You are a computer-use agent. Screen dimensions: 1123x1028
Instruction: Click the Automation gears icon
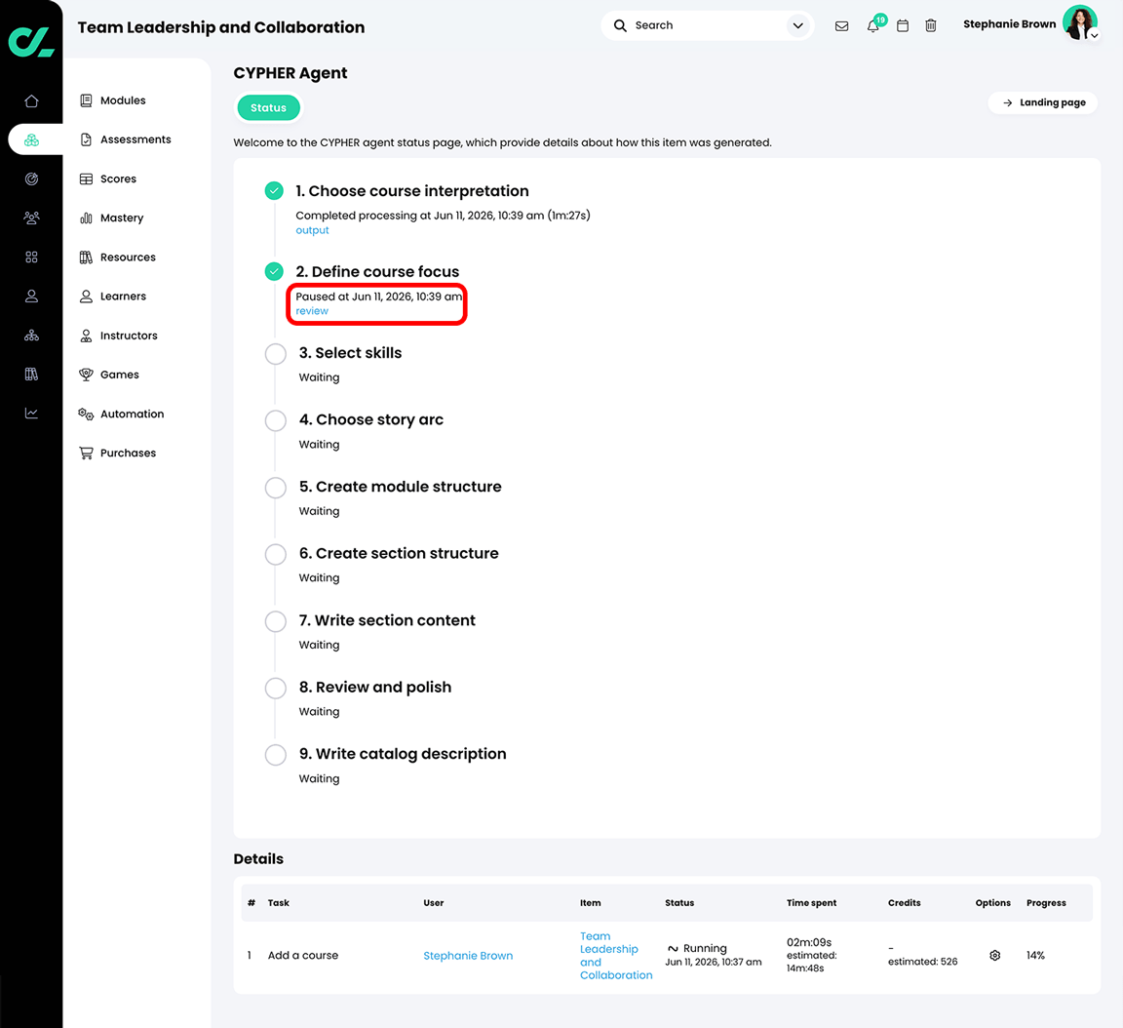click(86, 415)
